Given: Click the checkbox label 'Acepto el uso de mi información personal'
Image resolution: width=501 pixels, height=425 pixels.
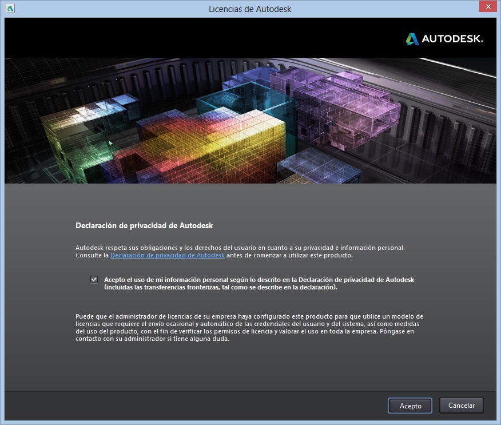Looking at the screenshot, I should [259, 284].
